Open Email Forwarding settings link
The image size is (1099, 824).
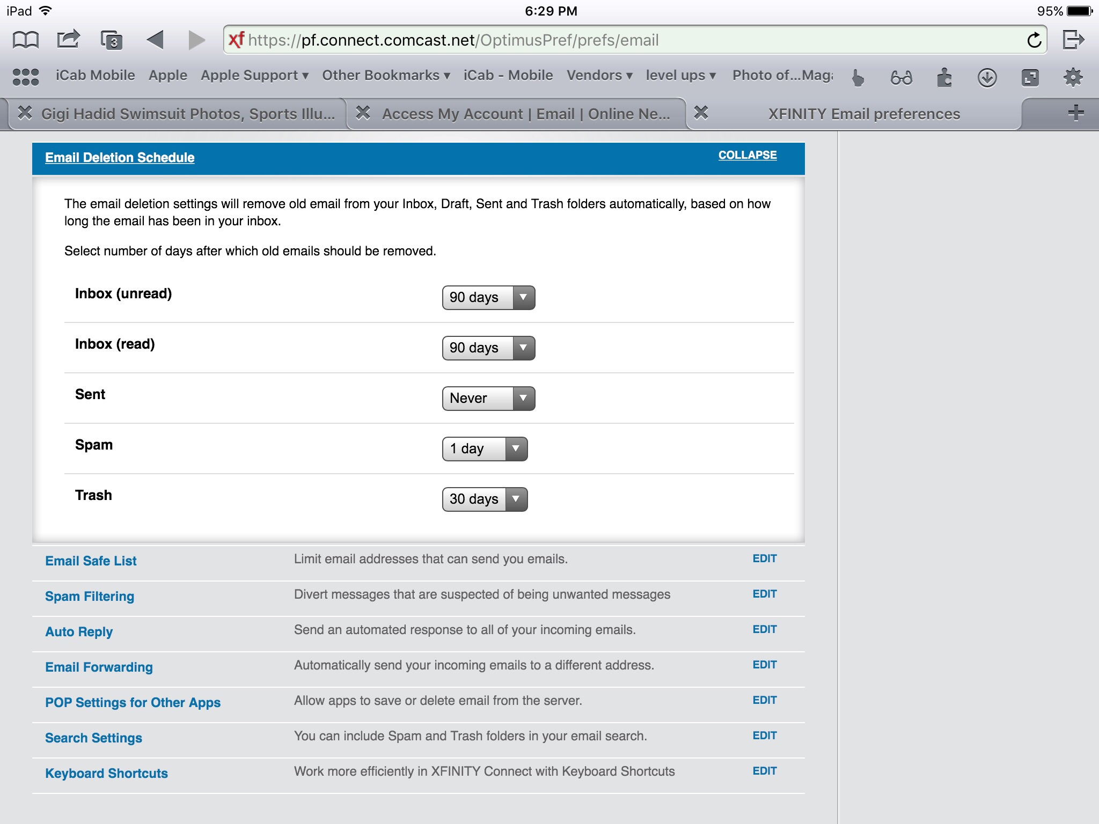tap(99, 667)
